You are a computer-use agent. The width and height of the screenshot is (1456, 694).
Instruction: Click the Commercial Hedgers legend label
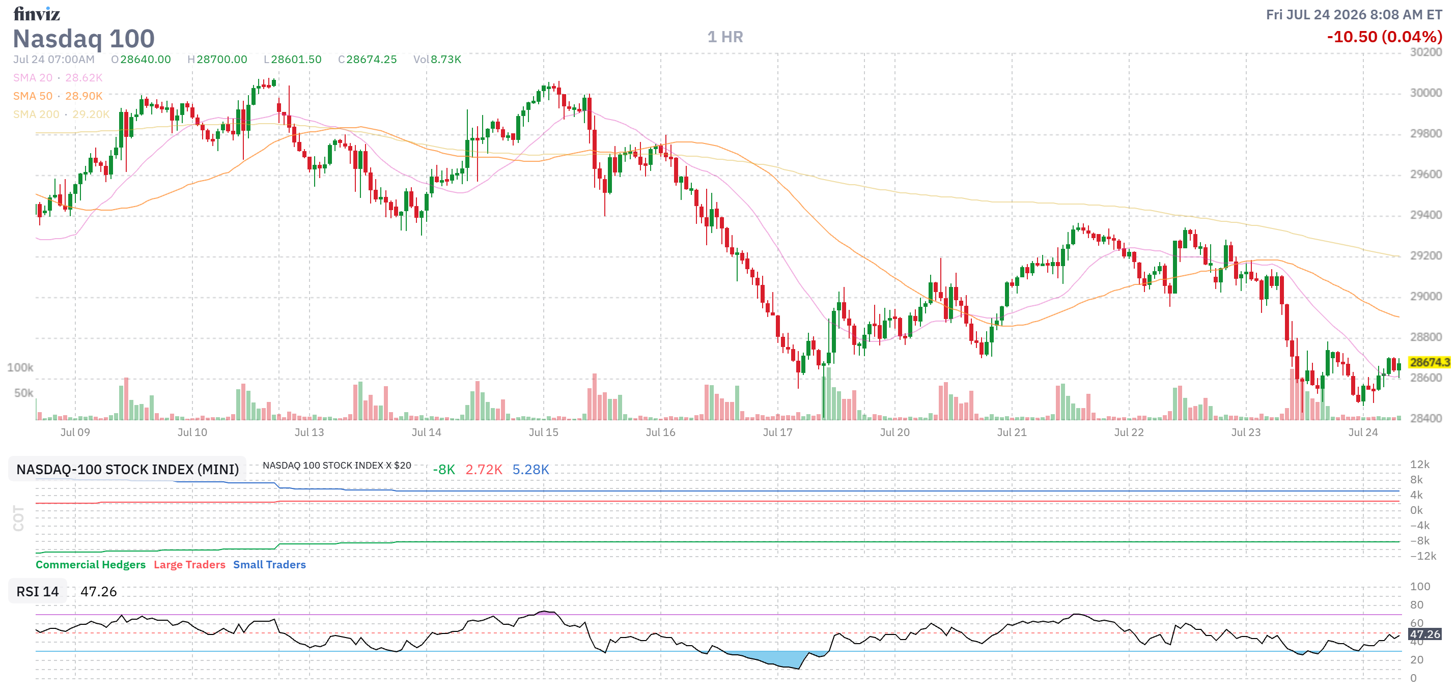pyautogui.click(x=91, y=565)
